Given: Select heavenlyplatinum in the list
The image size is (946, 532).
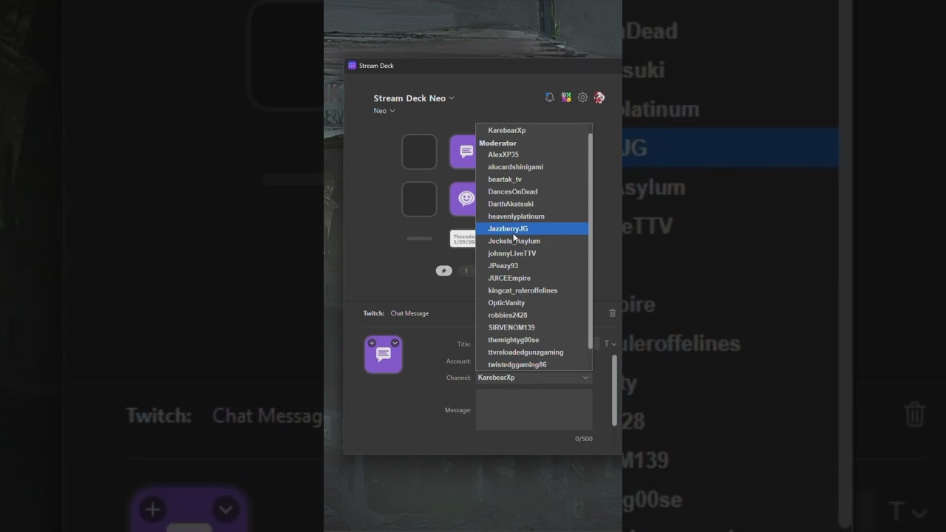Looking at the screenshot, I should pos(531,216).
